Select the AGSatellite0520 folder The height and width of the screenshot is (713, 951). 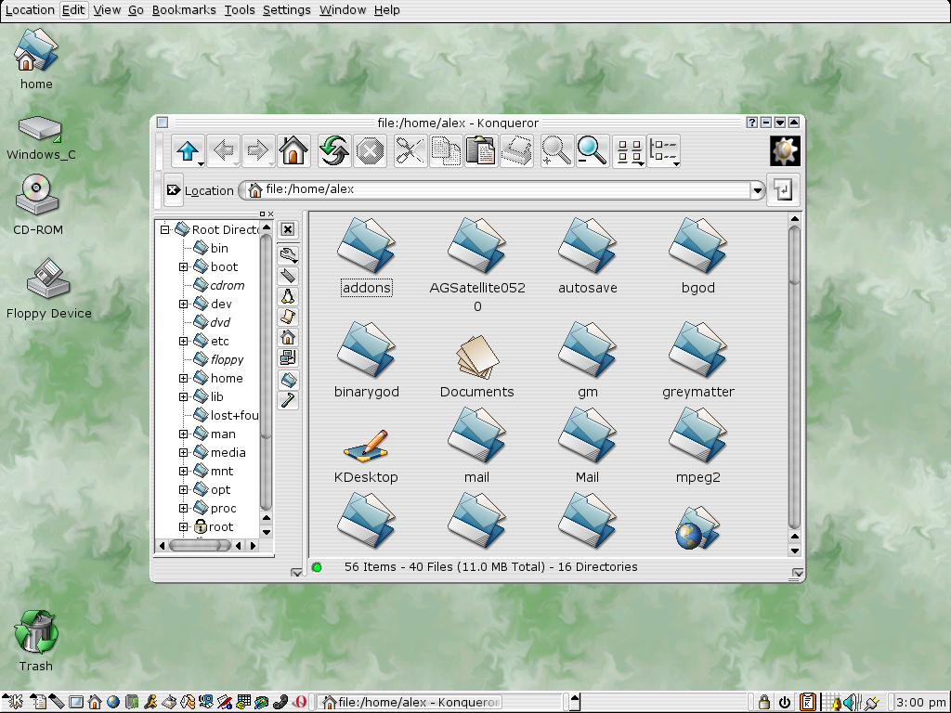tap(477, 266)
